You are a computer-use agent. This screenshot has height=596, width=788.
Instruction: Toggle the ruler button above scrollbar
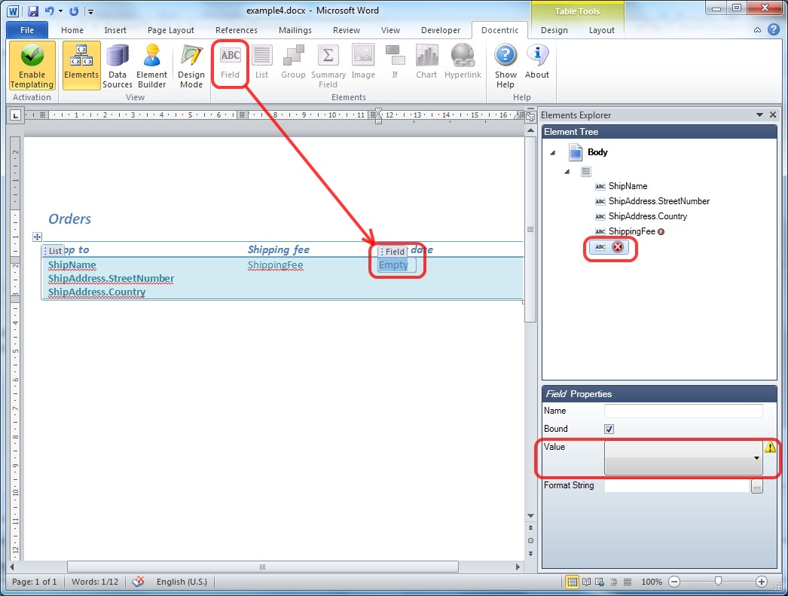click(530, 117)
